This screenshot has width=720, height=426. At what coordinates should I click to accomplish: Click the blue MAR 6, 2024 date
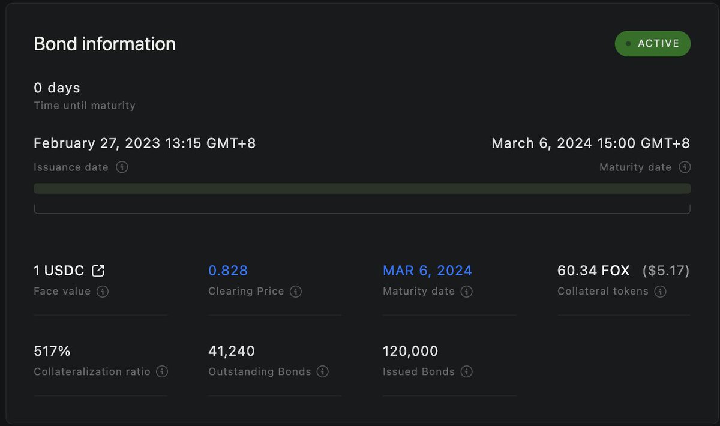427,271
